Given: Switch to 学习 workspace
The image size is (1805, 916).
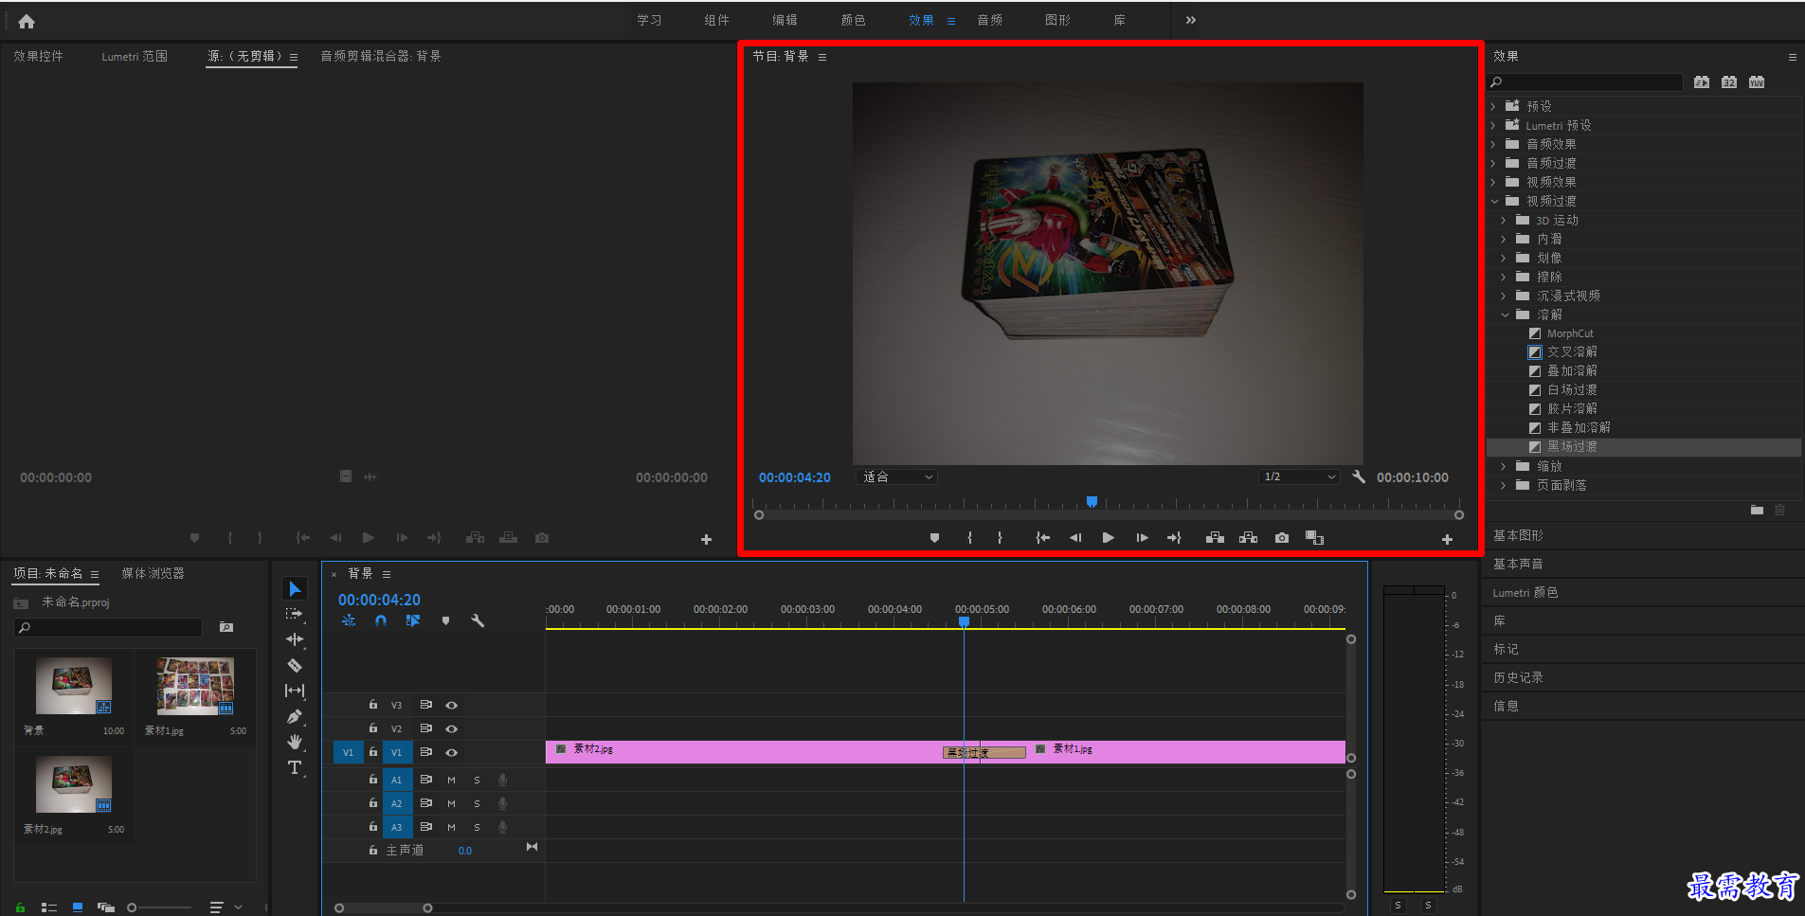Looking at the screenshot, I should 649,20.
